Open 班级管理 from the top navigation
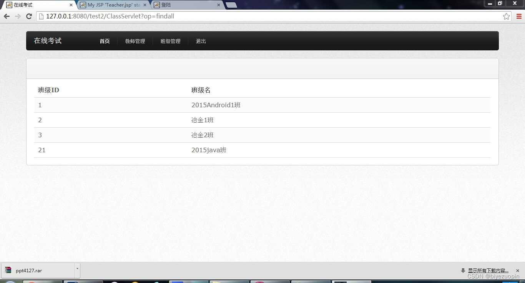 (170, 41)
